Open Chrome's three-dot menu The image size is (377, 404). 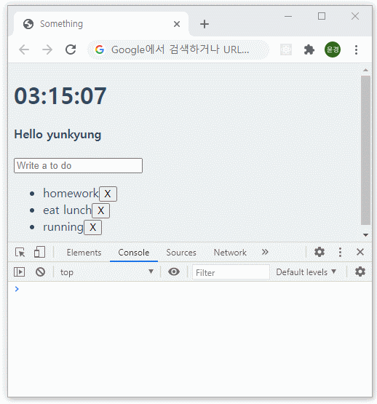pyautogui.click(x=356, y=49)
